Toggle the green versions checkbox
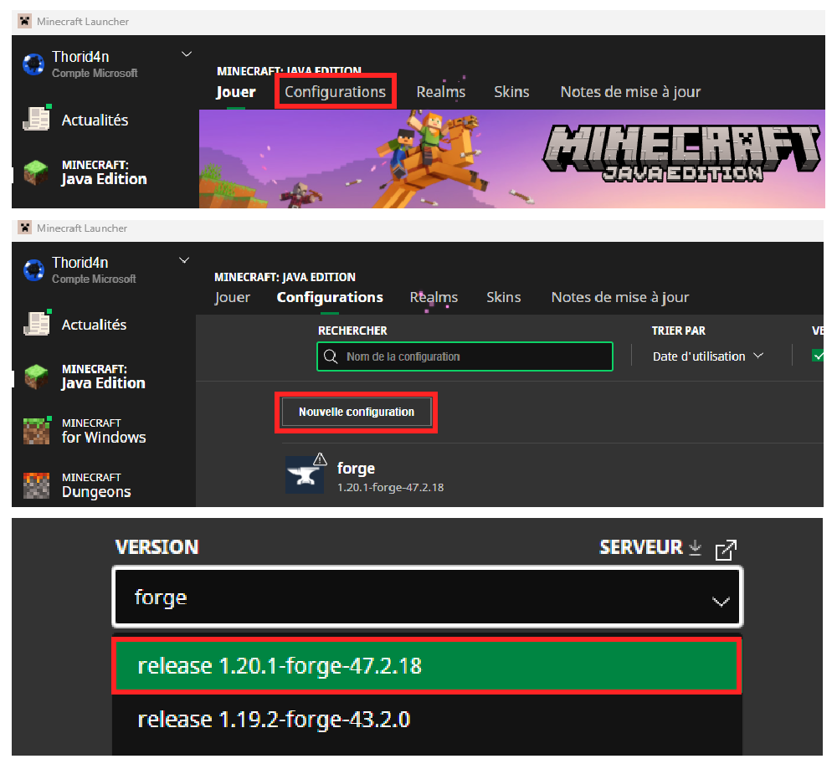837x769 pixels. pyautogui.click(x=817, y=356)
